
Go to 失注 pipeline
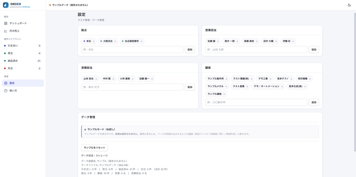pyautogui.click(x=23, y=68)
